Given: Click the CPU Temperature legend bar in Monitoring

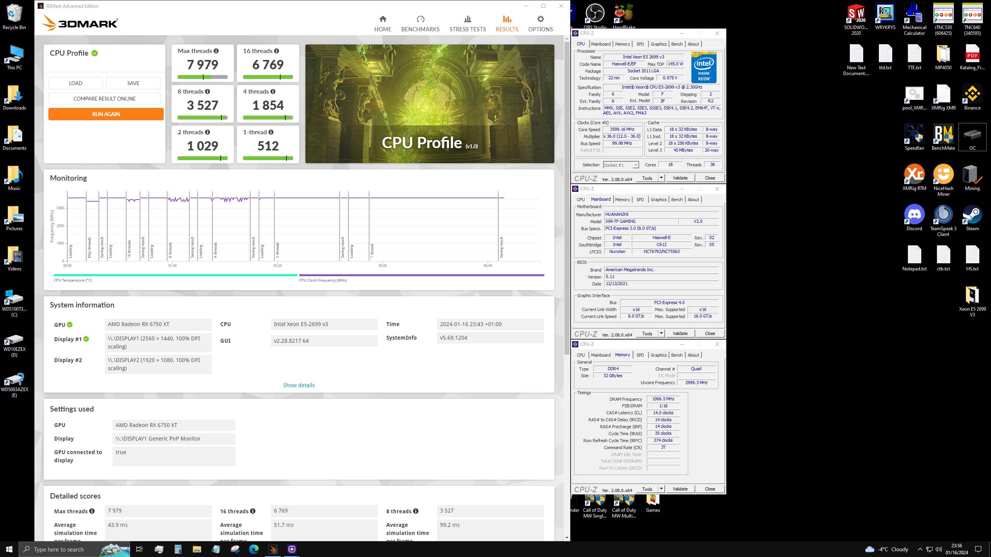Looking at the screenshot, I should point(175,275).
